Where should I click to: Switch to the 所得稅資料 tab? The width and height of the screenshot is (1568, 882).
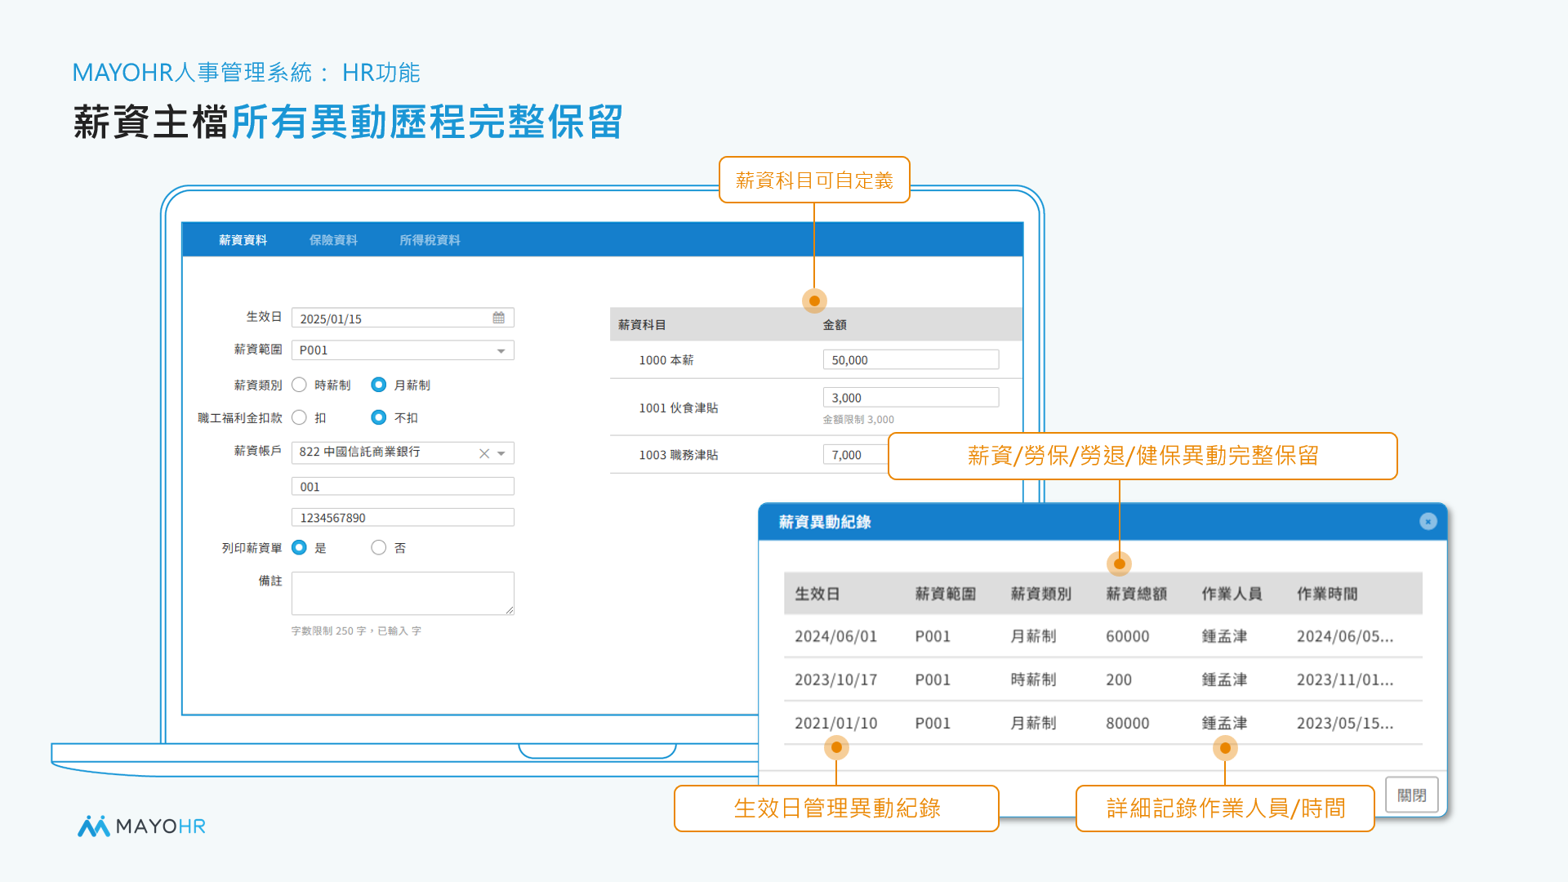click(x=430, y=240)
